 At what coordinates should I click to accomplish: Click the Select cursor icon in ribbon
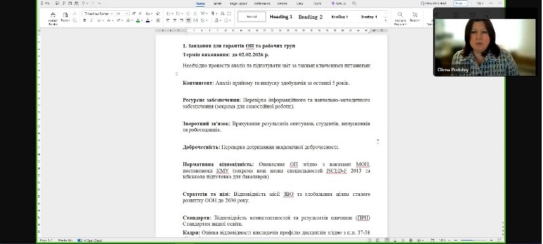[415, 14]
